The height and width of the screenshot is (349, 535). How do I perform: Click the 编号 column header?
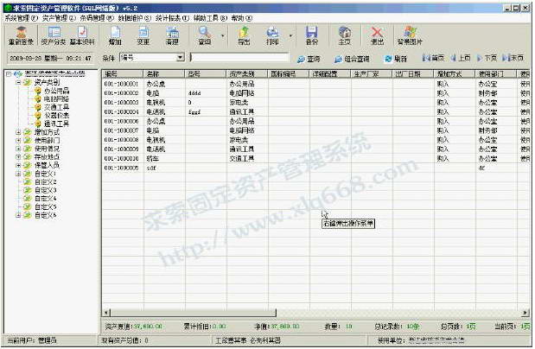coord(123,73)
